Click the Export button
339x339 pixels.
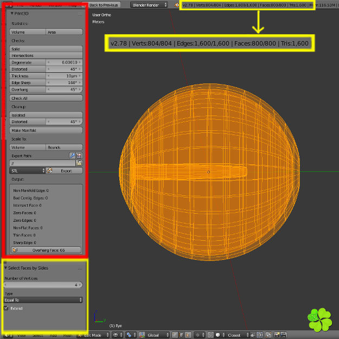pyautogui.click(x=64, y=171)
